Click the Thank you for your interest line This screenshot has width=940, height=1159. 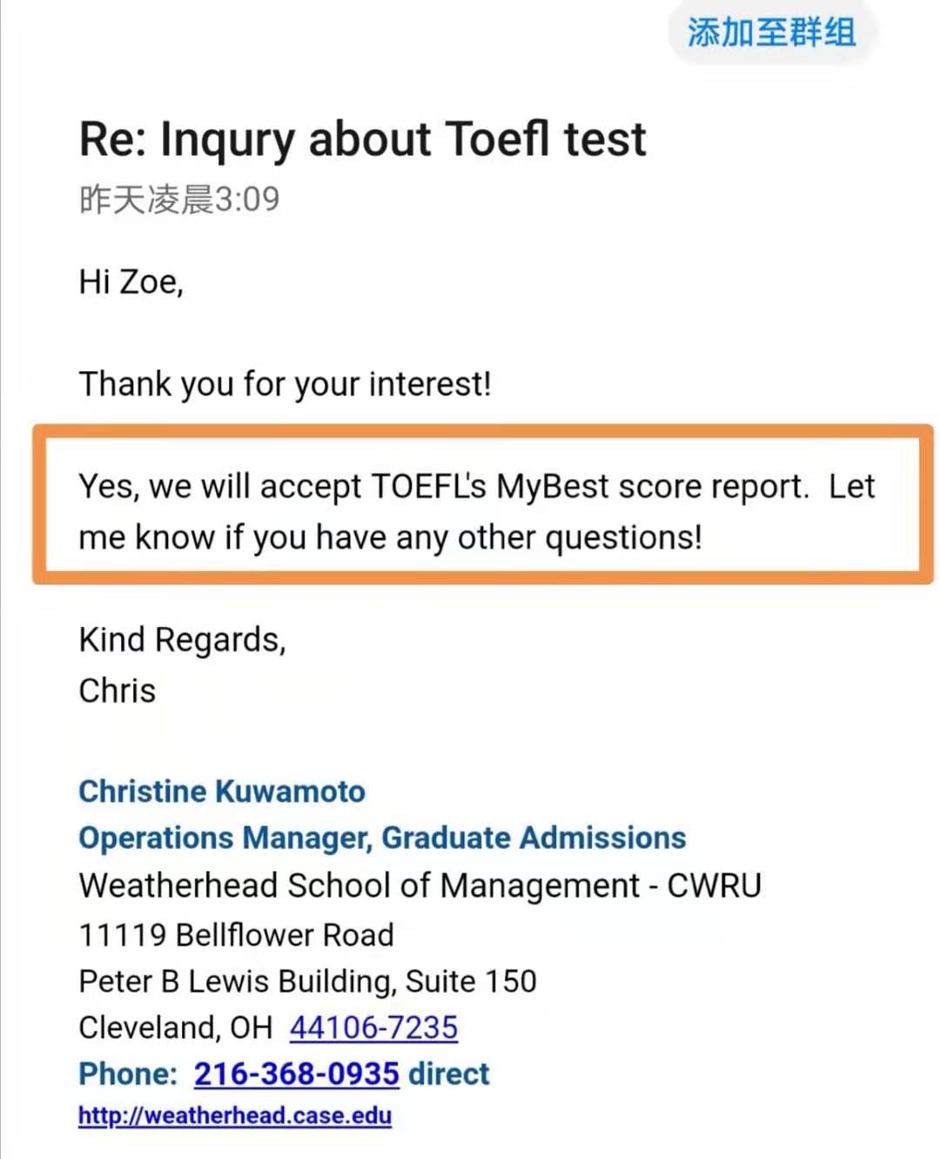pyautogui.click(x=285, y=384)
